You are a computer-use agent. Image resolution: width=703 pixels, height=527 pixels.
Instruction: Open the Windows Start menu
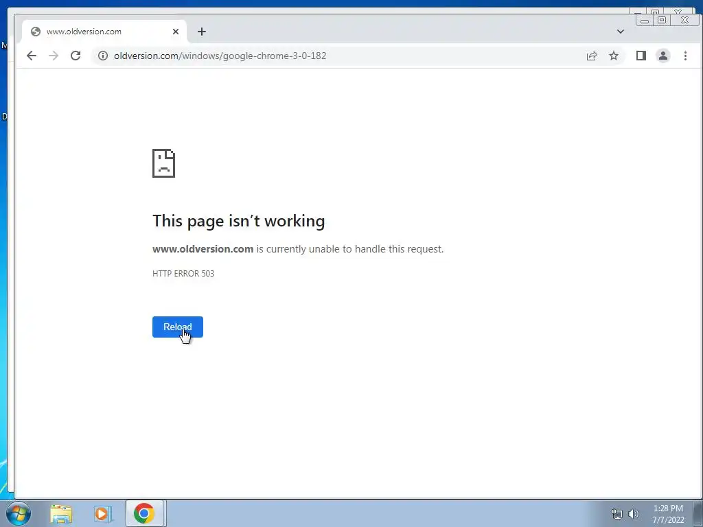point(19,513)
